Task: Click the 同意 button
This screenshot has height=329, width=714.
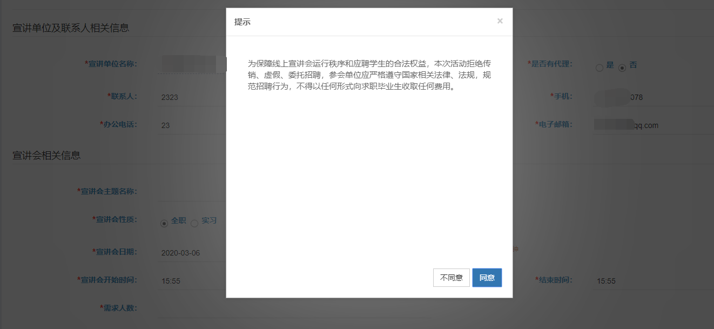Action: pos(487,278)
